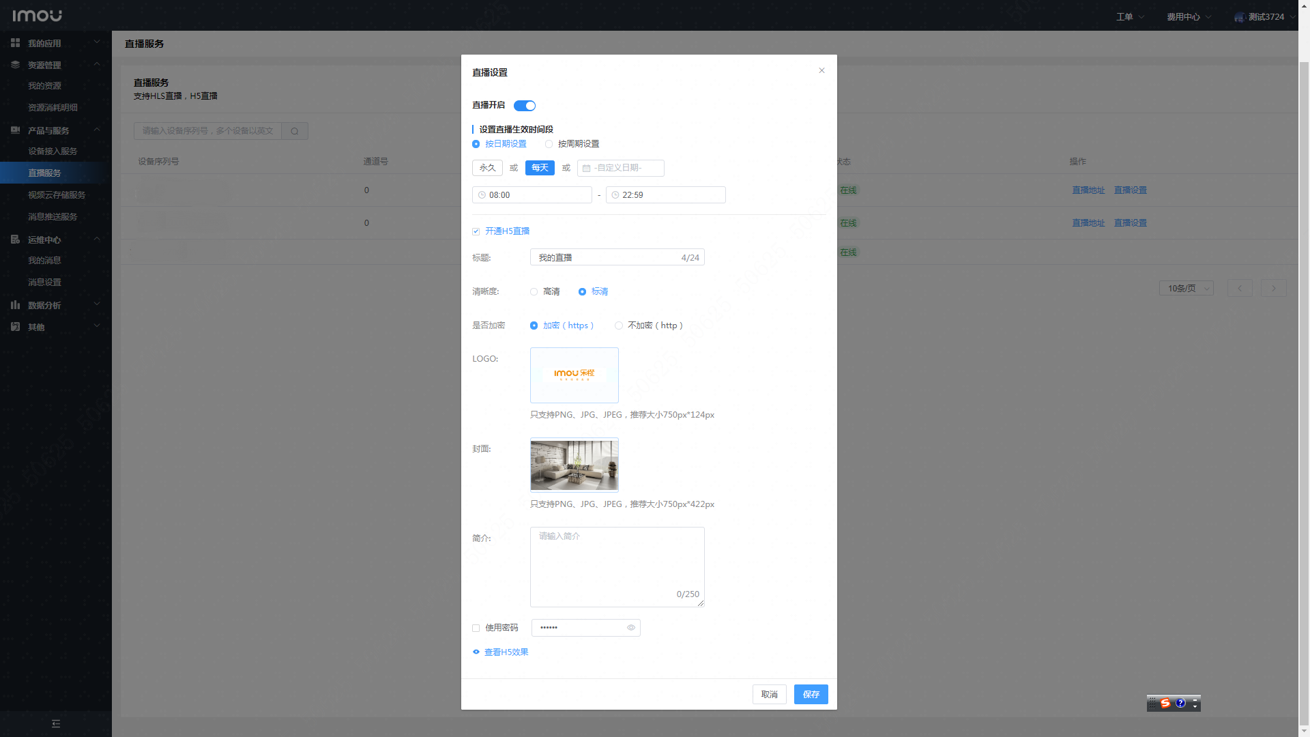The image size is (1310, 737).
Task: Expand the 费用中心 header dropdown
Action: 1189,17
